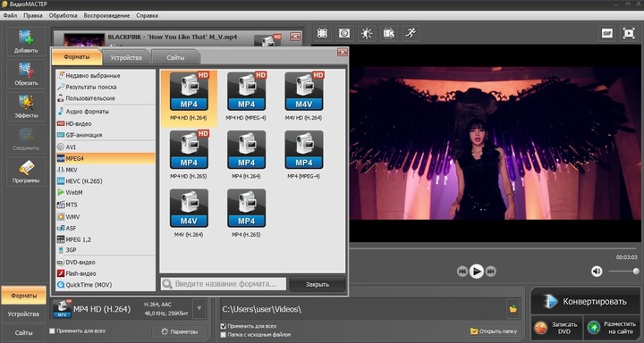
Task: Click the Закрыть button
Action: tap(317, 284)
